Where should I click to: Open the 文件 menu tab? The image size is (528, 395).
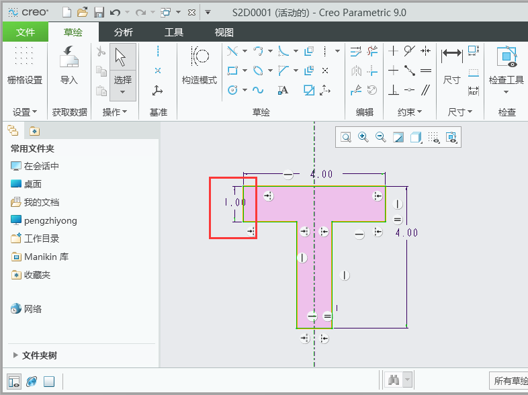pyautogui.click(x=26, y=32)
